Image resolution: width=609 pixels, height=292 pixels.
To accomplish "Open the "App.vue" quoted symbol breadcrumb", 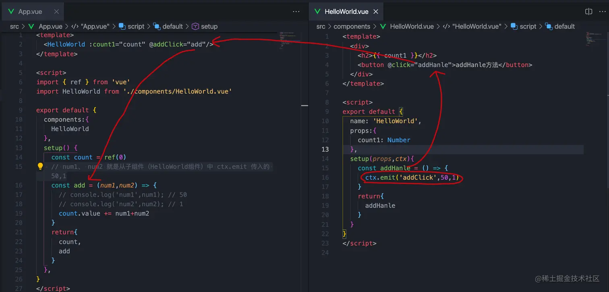I will (95, 27).
